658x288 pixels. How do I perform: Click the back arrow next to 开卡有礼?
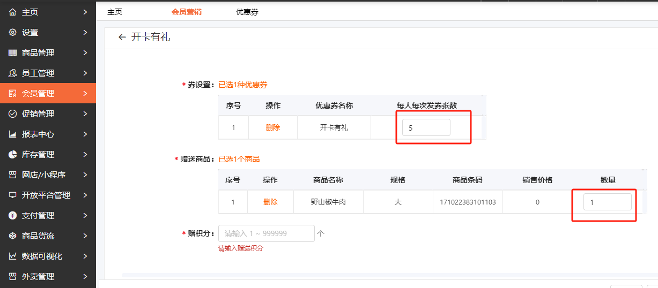(x=122, y=37)
